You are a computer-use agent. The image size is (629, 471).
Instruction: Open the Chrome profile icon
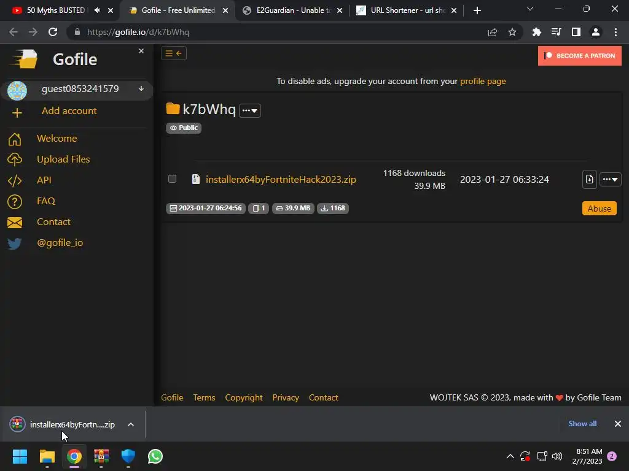tap(596, 32)
